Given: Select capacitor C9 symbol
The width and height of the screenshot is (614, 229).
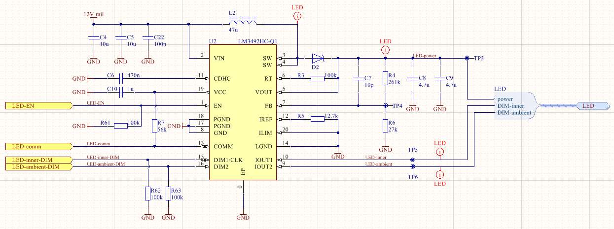Looking at the screenshot, I should [x=440, y=78].
